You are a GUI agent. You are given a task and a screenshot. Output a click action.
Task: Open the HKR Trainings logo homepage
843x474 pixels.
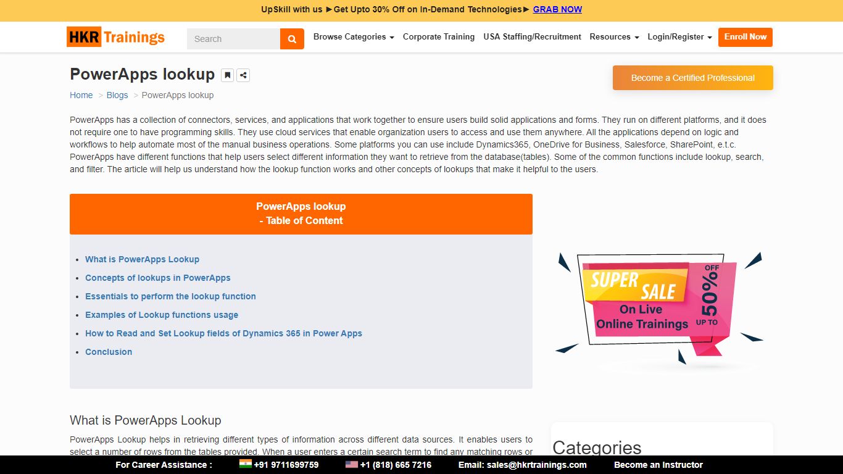[116, 37]
